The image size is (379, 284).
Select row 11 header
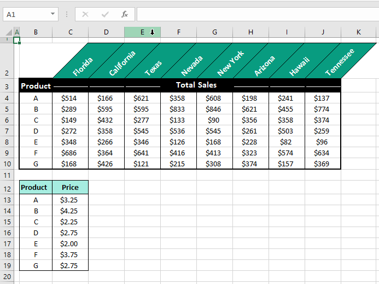pyautogui.click(x=7, y=175)
